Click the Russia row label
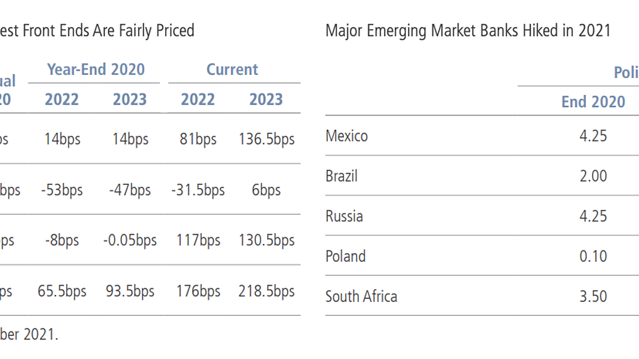 344,216
